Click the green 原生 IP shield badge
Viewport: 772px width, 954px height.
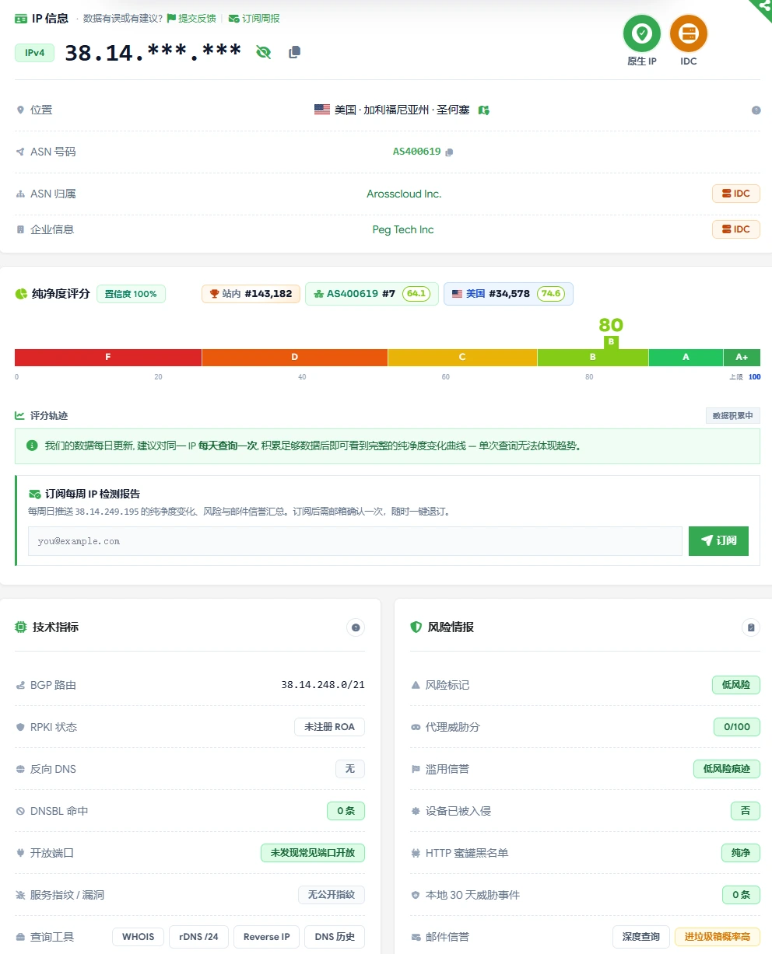(642, 33)
